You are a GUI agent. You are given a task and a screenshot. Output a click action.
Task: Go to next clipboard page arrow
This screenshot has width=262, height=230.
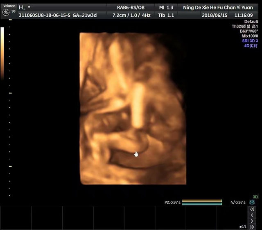252,221
